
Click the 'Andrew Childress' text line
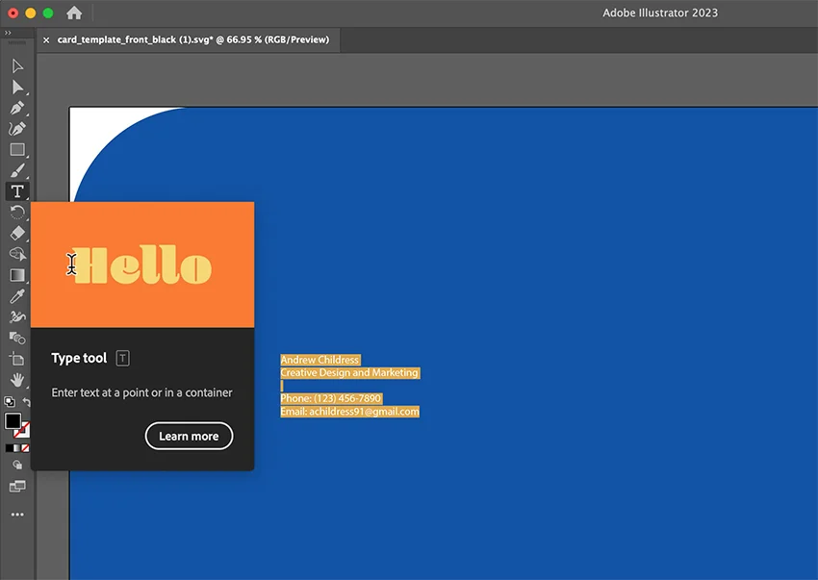pos(320,360)
